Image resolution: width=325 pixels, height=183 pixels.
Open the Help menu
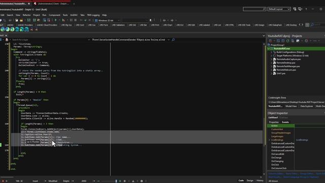[x=104, y=15]
